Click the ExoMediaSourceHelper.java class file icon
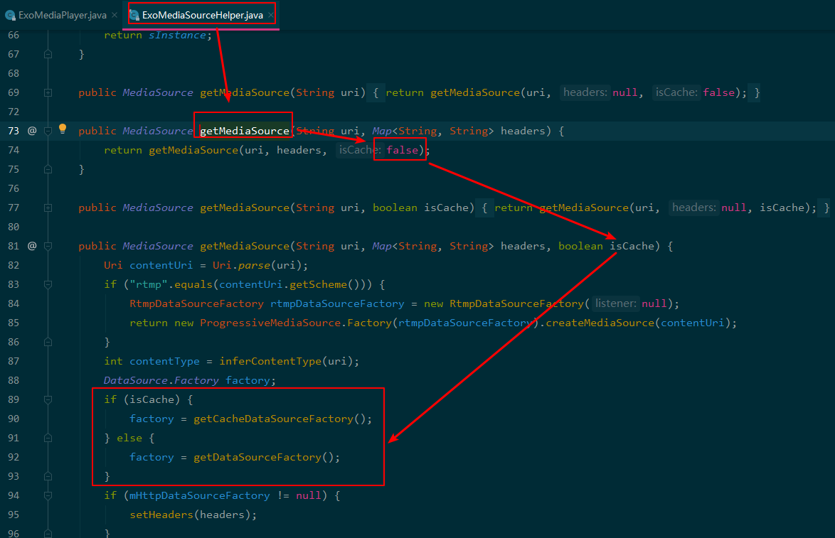Screen dimensions: 835x538 [x=134, y=16]
